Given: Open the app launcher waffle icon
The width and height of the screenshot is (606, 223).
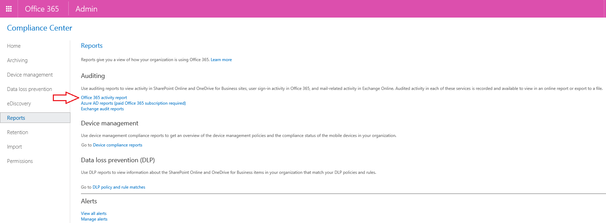Looking at the screenshot, I should click(x=9, y=9).
